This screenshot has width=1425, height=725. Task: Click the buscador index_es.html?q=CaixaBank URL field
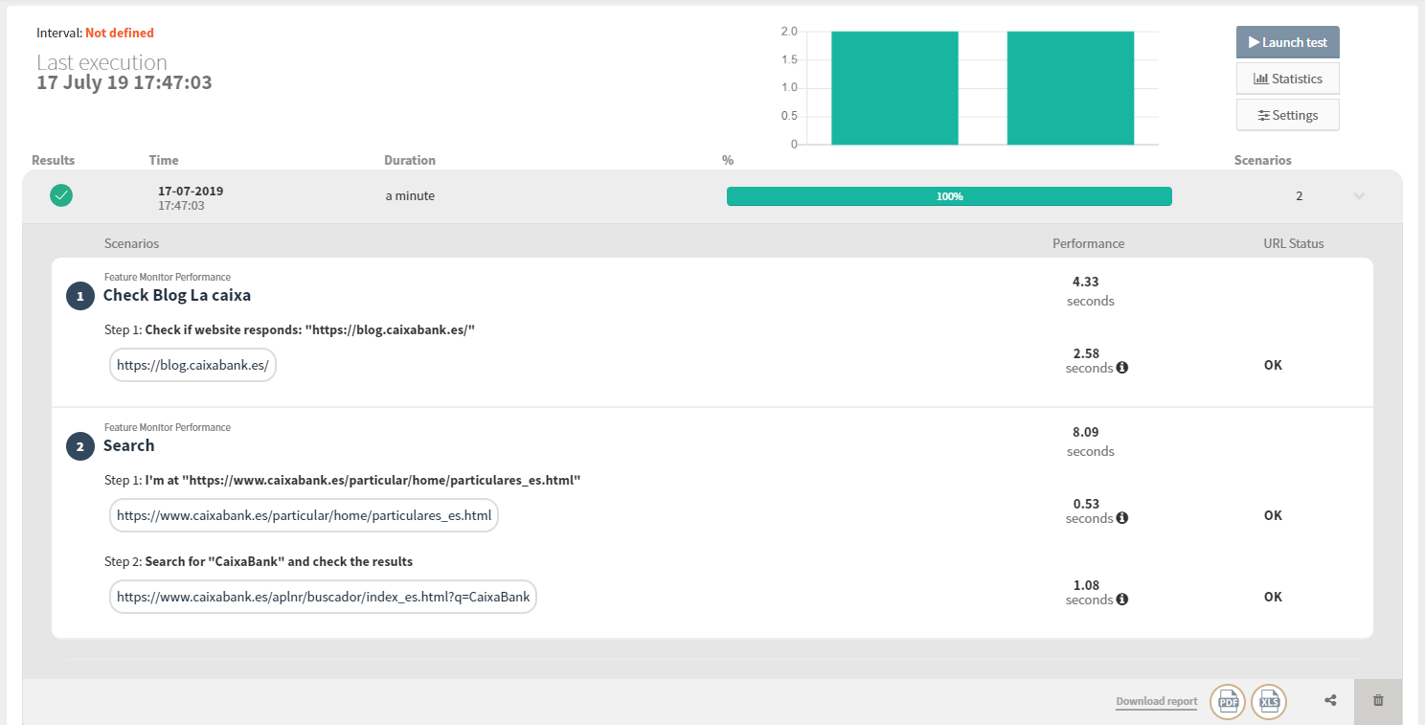click(x=323, y=597)
